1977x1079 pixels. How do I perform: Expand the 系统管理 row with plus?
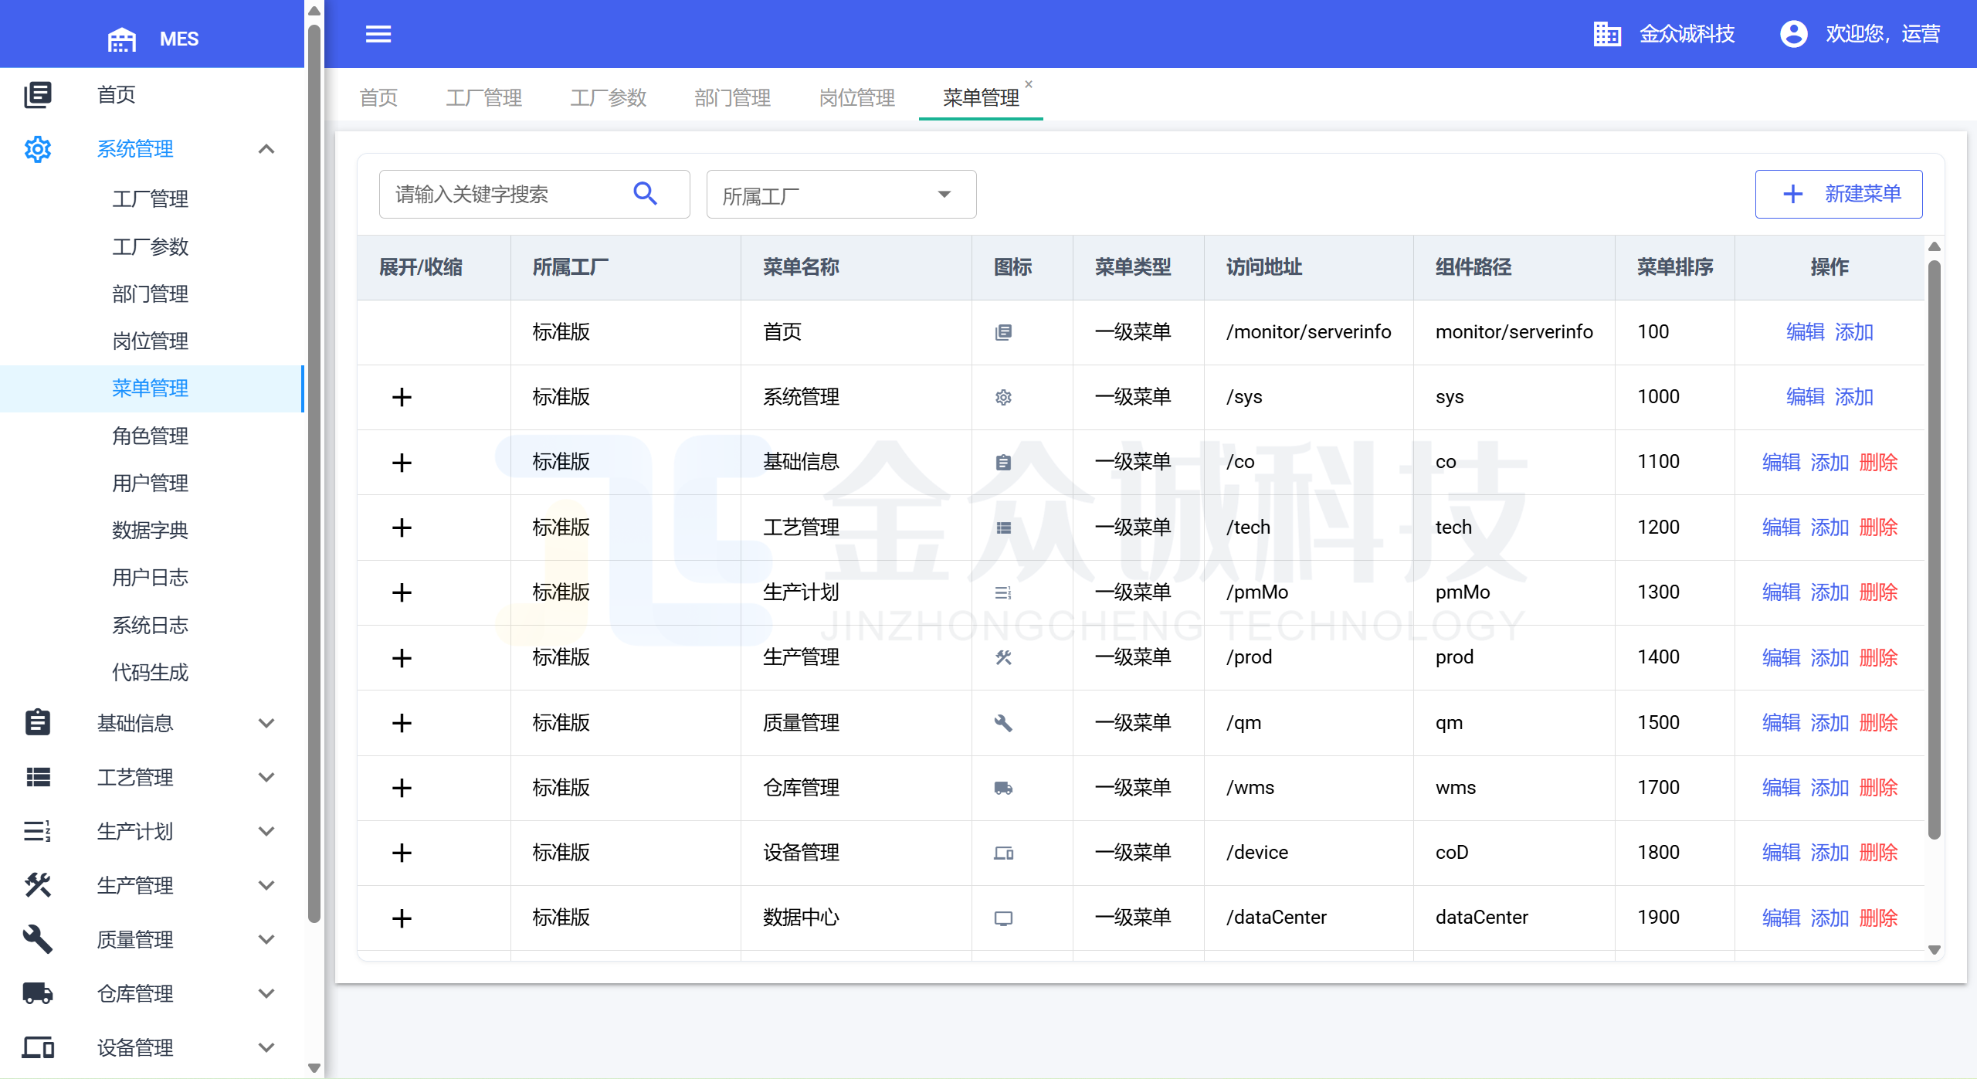coord(402,397)
